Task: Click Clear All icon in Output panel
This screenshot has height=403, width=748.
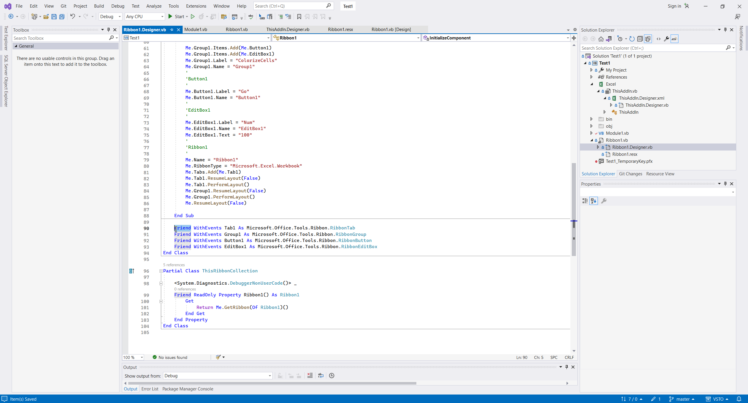Action: coord(310,376)
